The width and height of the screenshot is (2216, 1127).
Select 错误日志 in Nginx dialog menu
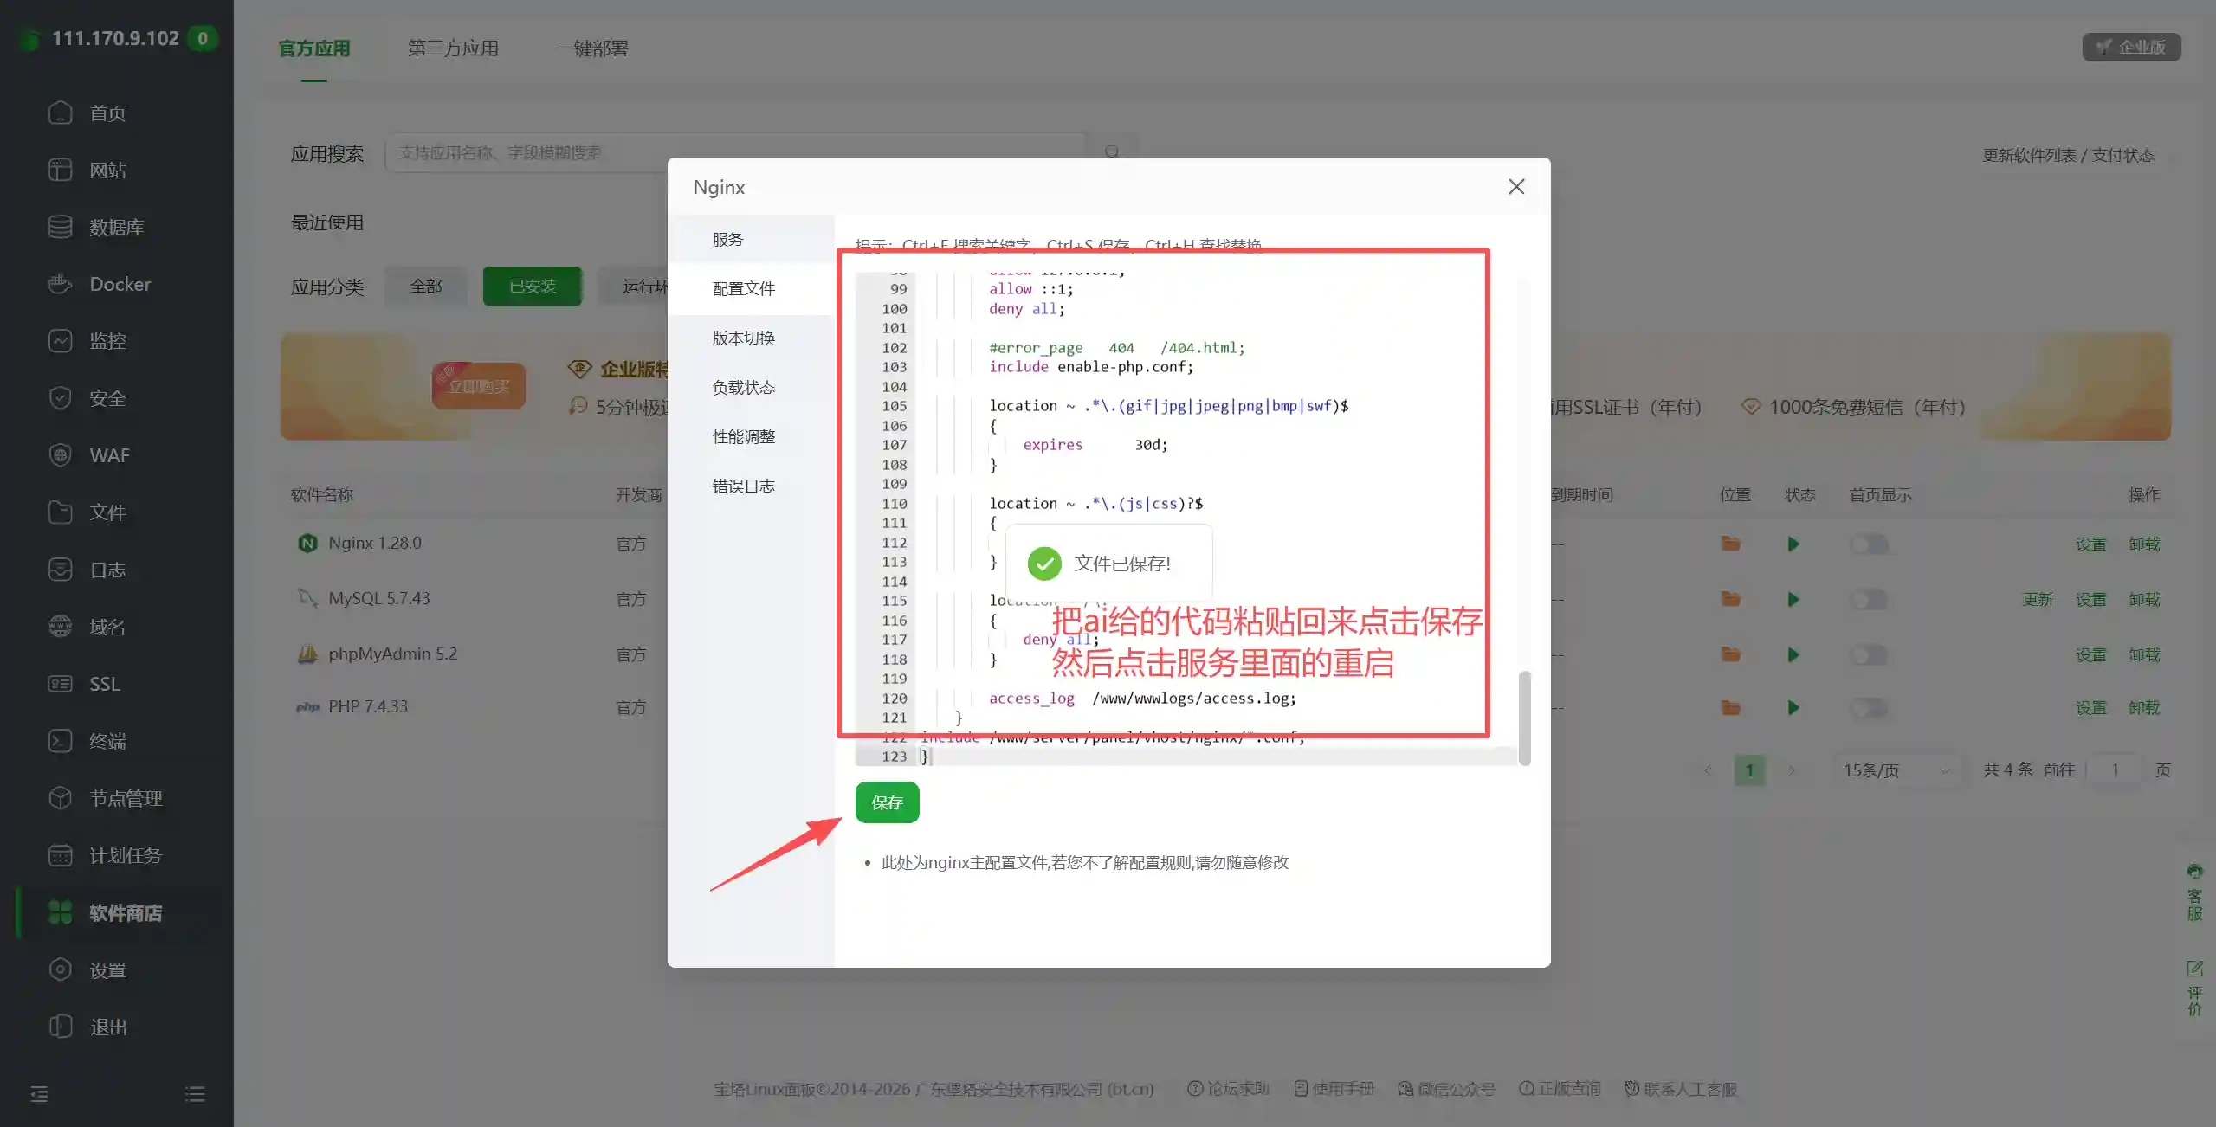[x=751, y=486]
